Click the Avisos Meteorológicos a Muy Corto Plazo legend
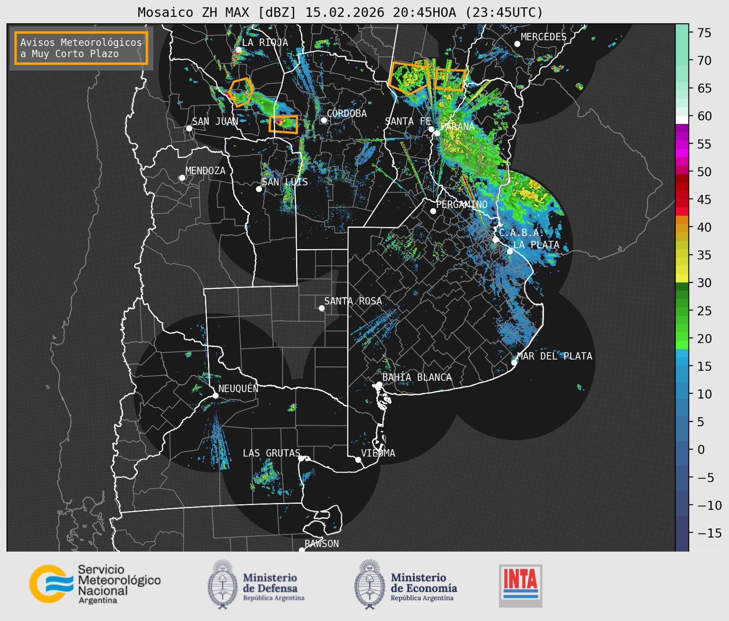Screen dimensions: 729x621 (x=81, y=48)
